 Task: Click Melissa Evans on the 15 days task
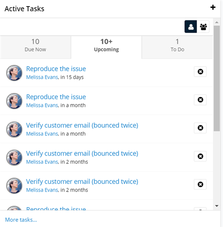[x=42, y=77]
